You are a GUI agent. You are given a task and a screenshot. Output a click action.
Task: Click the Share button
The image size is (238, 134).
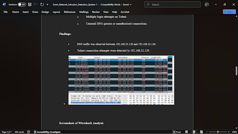coord(229,12)
